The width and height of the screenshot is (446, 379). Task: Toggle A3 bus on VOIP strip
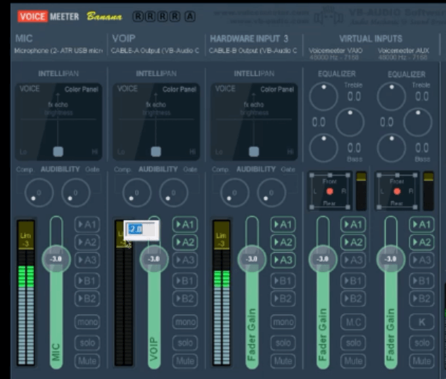tap(185, 260)
